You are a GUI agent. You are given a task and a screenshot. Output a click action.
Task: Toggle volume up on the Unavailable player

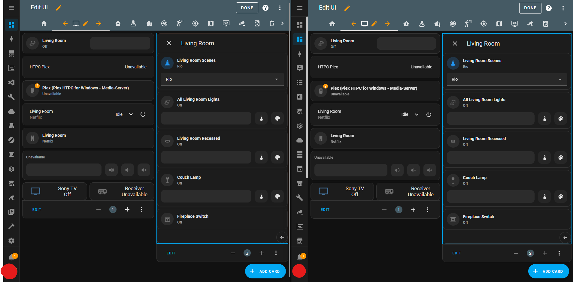144,170
